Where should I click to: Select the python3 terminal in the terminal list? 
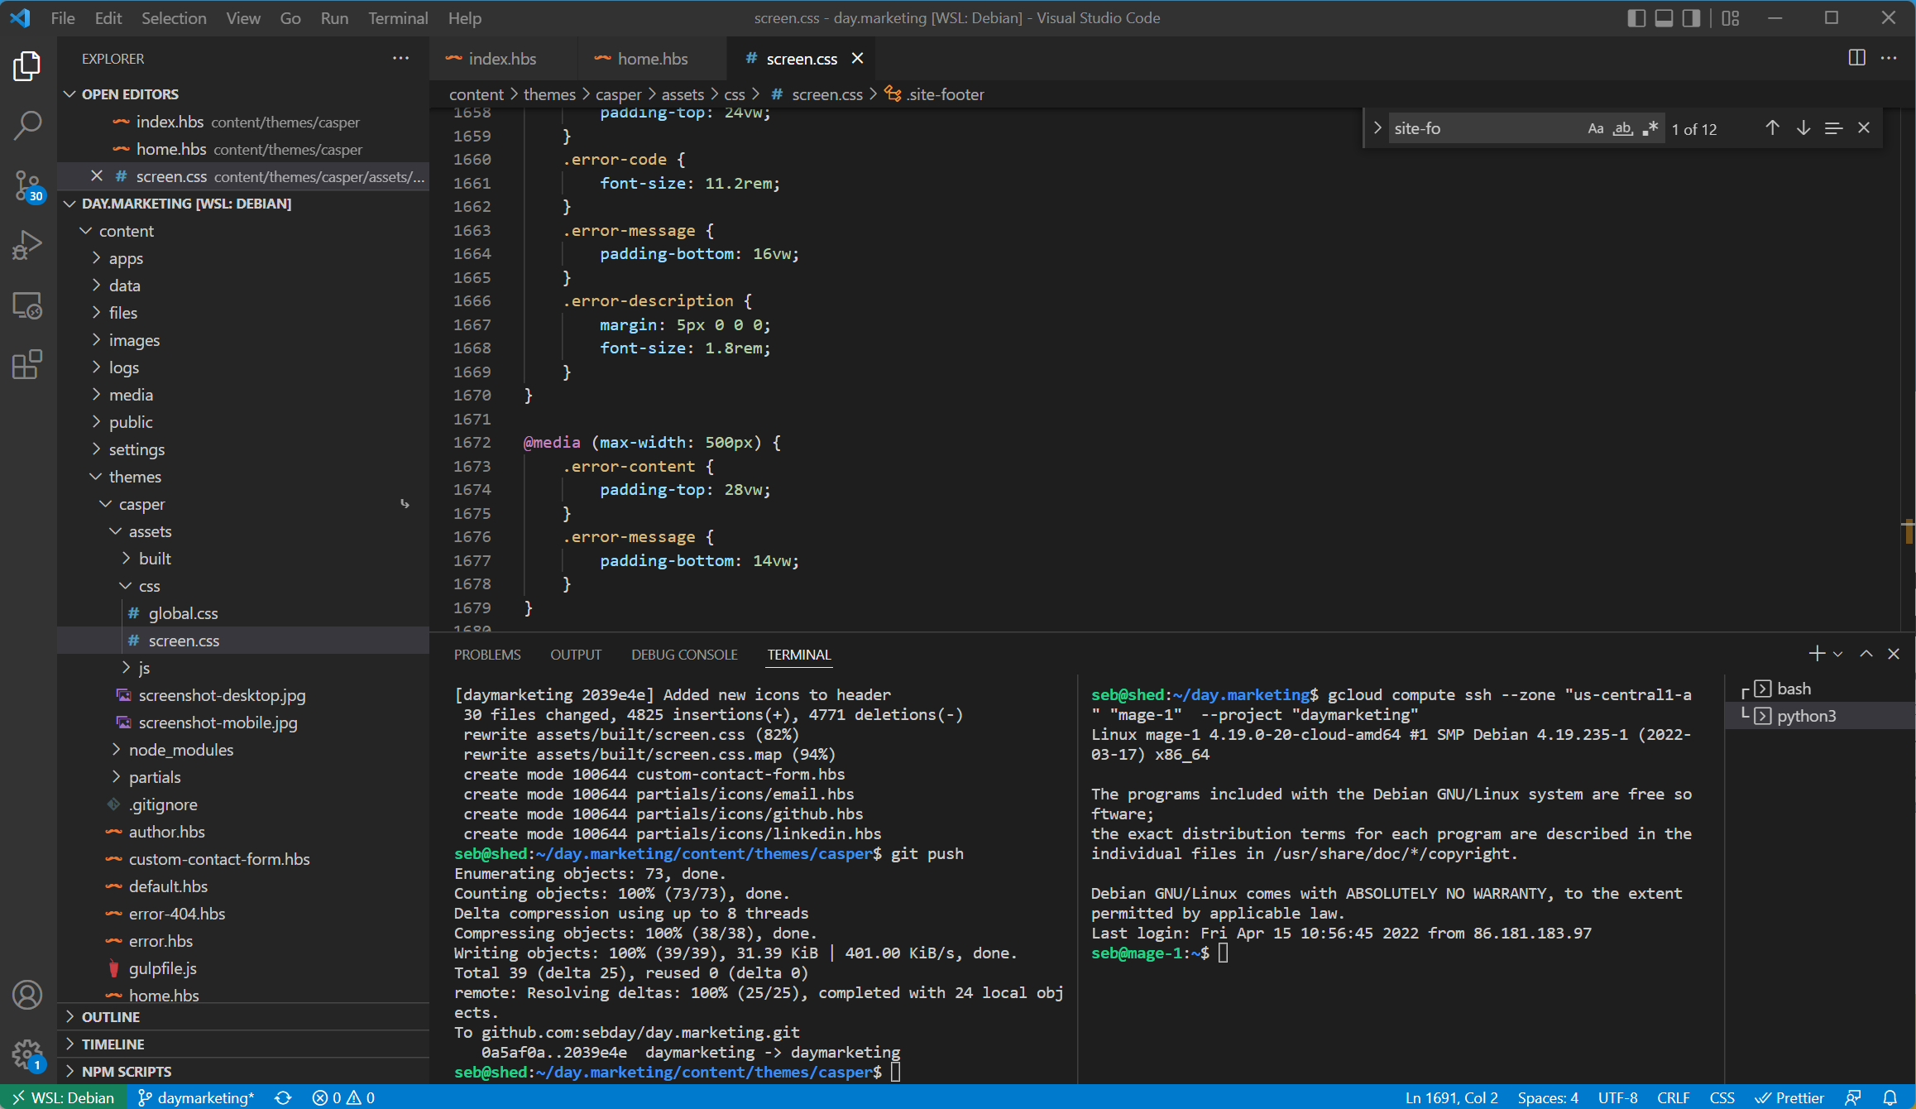click(1808, 715)
